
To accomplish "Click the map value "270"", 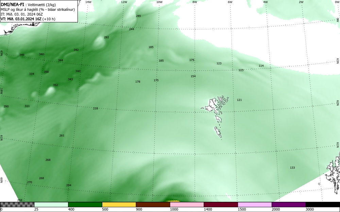I will (30, 183).
